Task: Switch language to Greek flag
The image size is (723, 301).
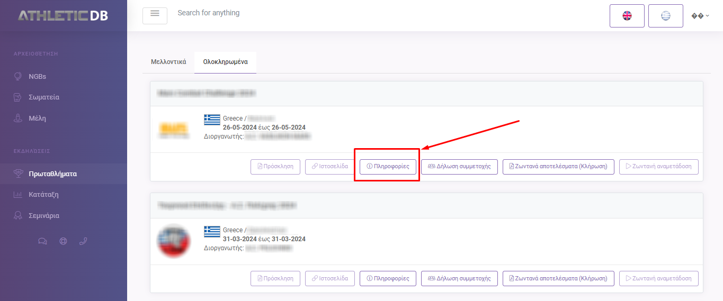Action: click(x=666, y=16)
